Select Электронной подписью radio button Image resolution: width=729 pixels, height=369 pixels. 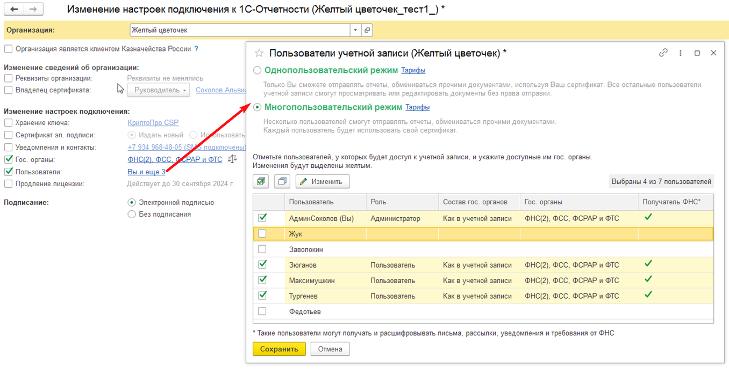[x=132, y=203]
